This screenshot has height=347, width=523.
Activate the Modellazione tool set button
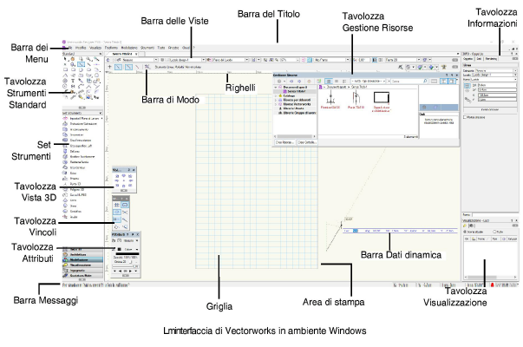pyautogui.click(x=82, y=259)
